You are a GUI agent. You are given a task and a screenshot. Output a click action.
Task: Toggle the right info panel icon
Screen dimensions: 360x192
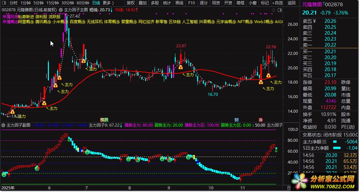click(x=280, y=10)
